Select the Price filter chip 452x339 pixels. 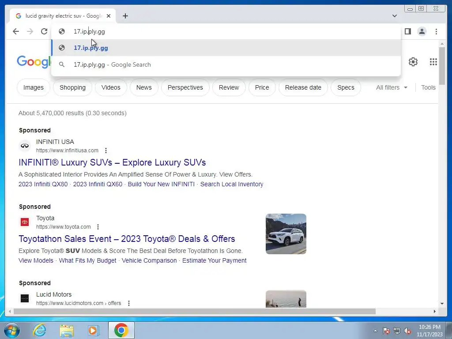pyautogui.click(x=262, y=87)
